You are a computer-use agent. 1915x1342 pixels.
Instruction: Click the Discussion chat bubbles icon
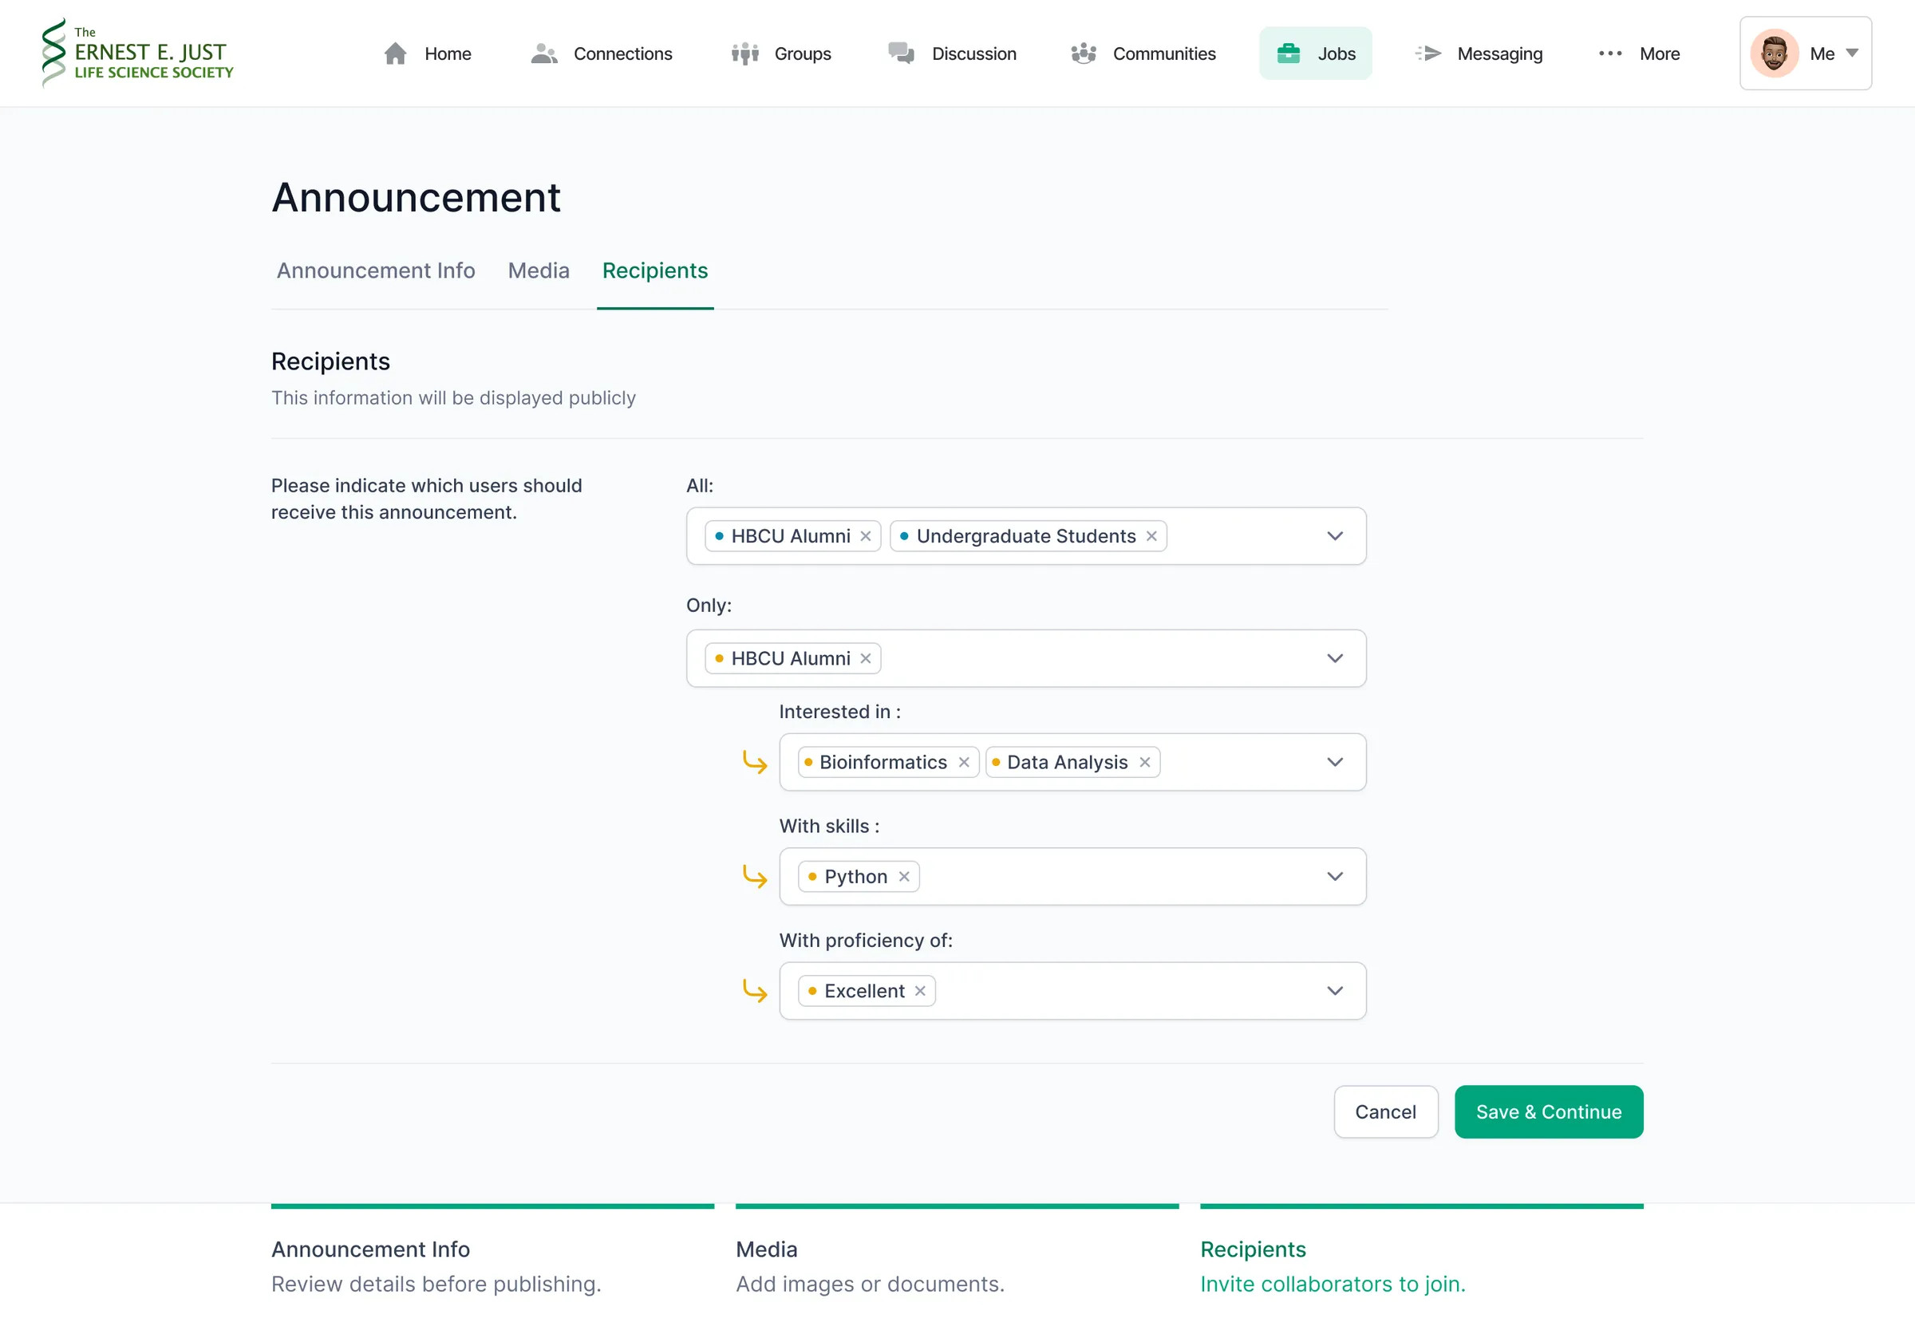click(902, 53)
